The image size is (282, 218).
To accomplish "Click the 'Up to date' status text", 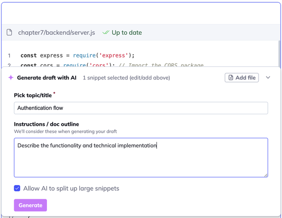I will click(x=126, y=32).
